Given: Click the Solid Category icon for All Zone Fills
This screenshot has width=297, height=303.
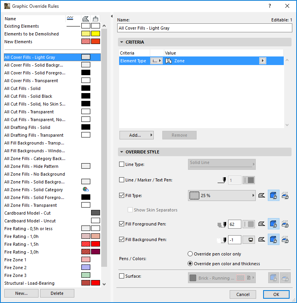Looking at the screenshot, I should pyautogui.click(x=86, y=189).
